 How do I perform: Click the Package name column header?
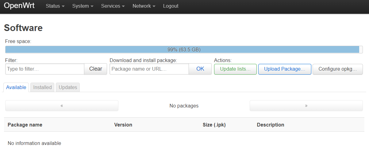[25, 125]
